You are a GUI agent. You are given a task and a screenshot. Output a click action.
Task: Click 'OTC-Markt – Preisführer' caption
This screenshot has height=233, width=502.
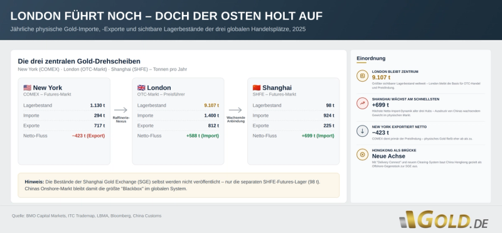161,95
